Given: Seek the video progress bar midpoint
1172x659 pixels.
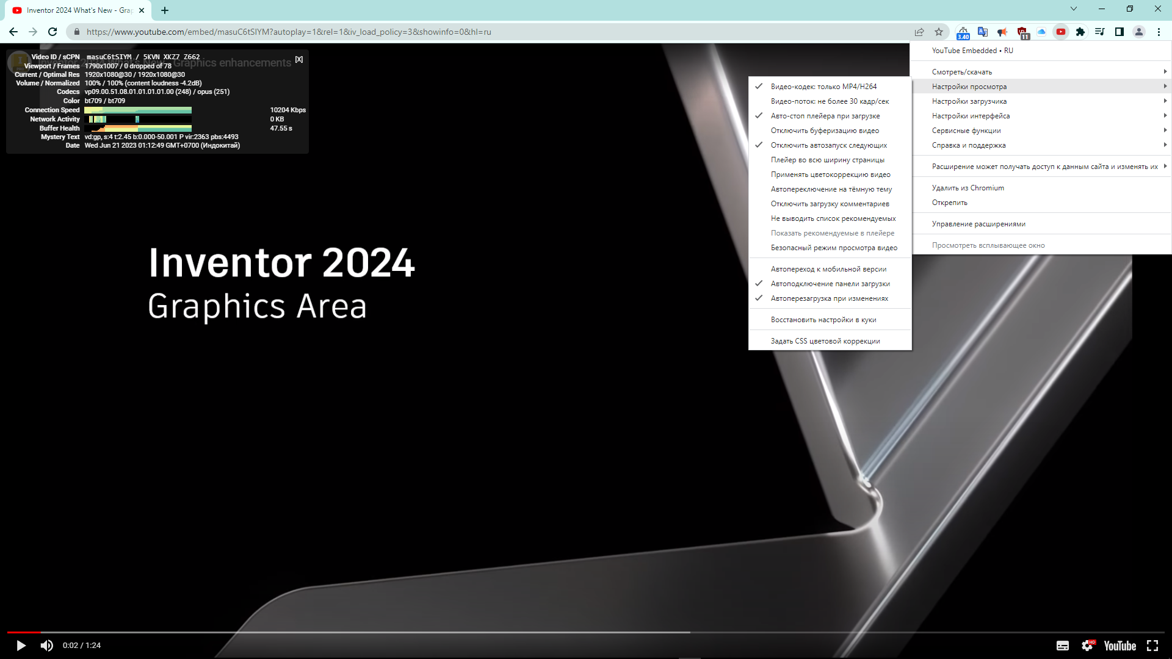Looking at the screenshot, I should [586, 633].
